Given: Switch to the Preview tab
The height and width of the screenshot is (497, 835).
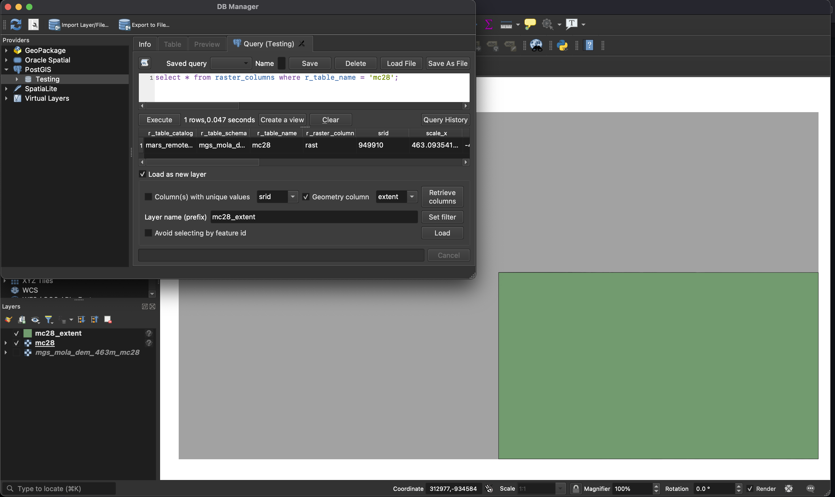Looking at the screenshot, I should pyautogui.click(x=207, y=44).
